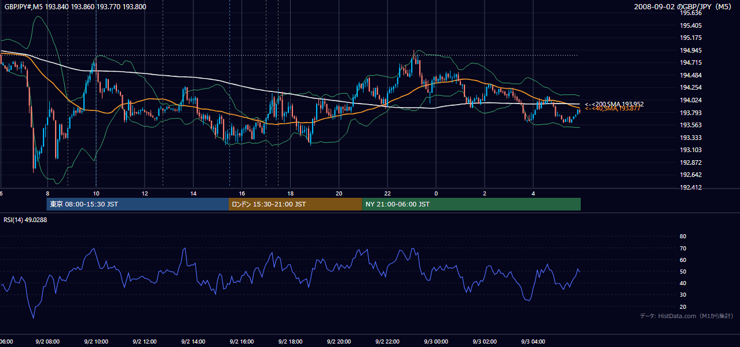Click the 192.642 price axis label
The width and height of the screenshot is (740, 347).
pyautogui.click(x=691, y=175)
